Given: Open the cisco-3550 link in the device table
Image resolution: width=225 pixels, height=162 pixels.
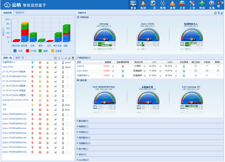Looking at the screenshot, I should 82,70.
